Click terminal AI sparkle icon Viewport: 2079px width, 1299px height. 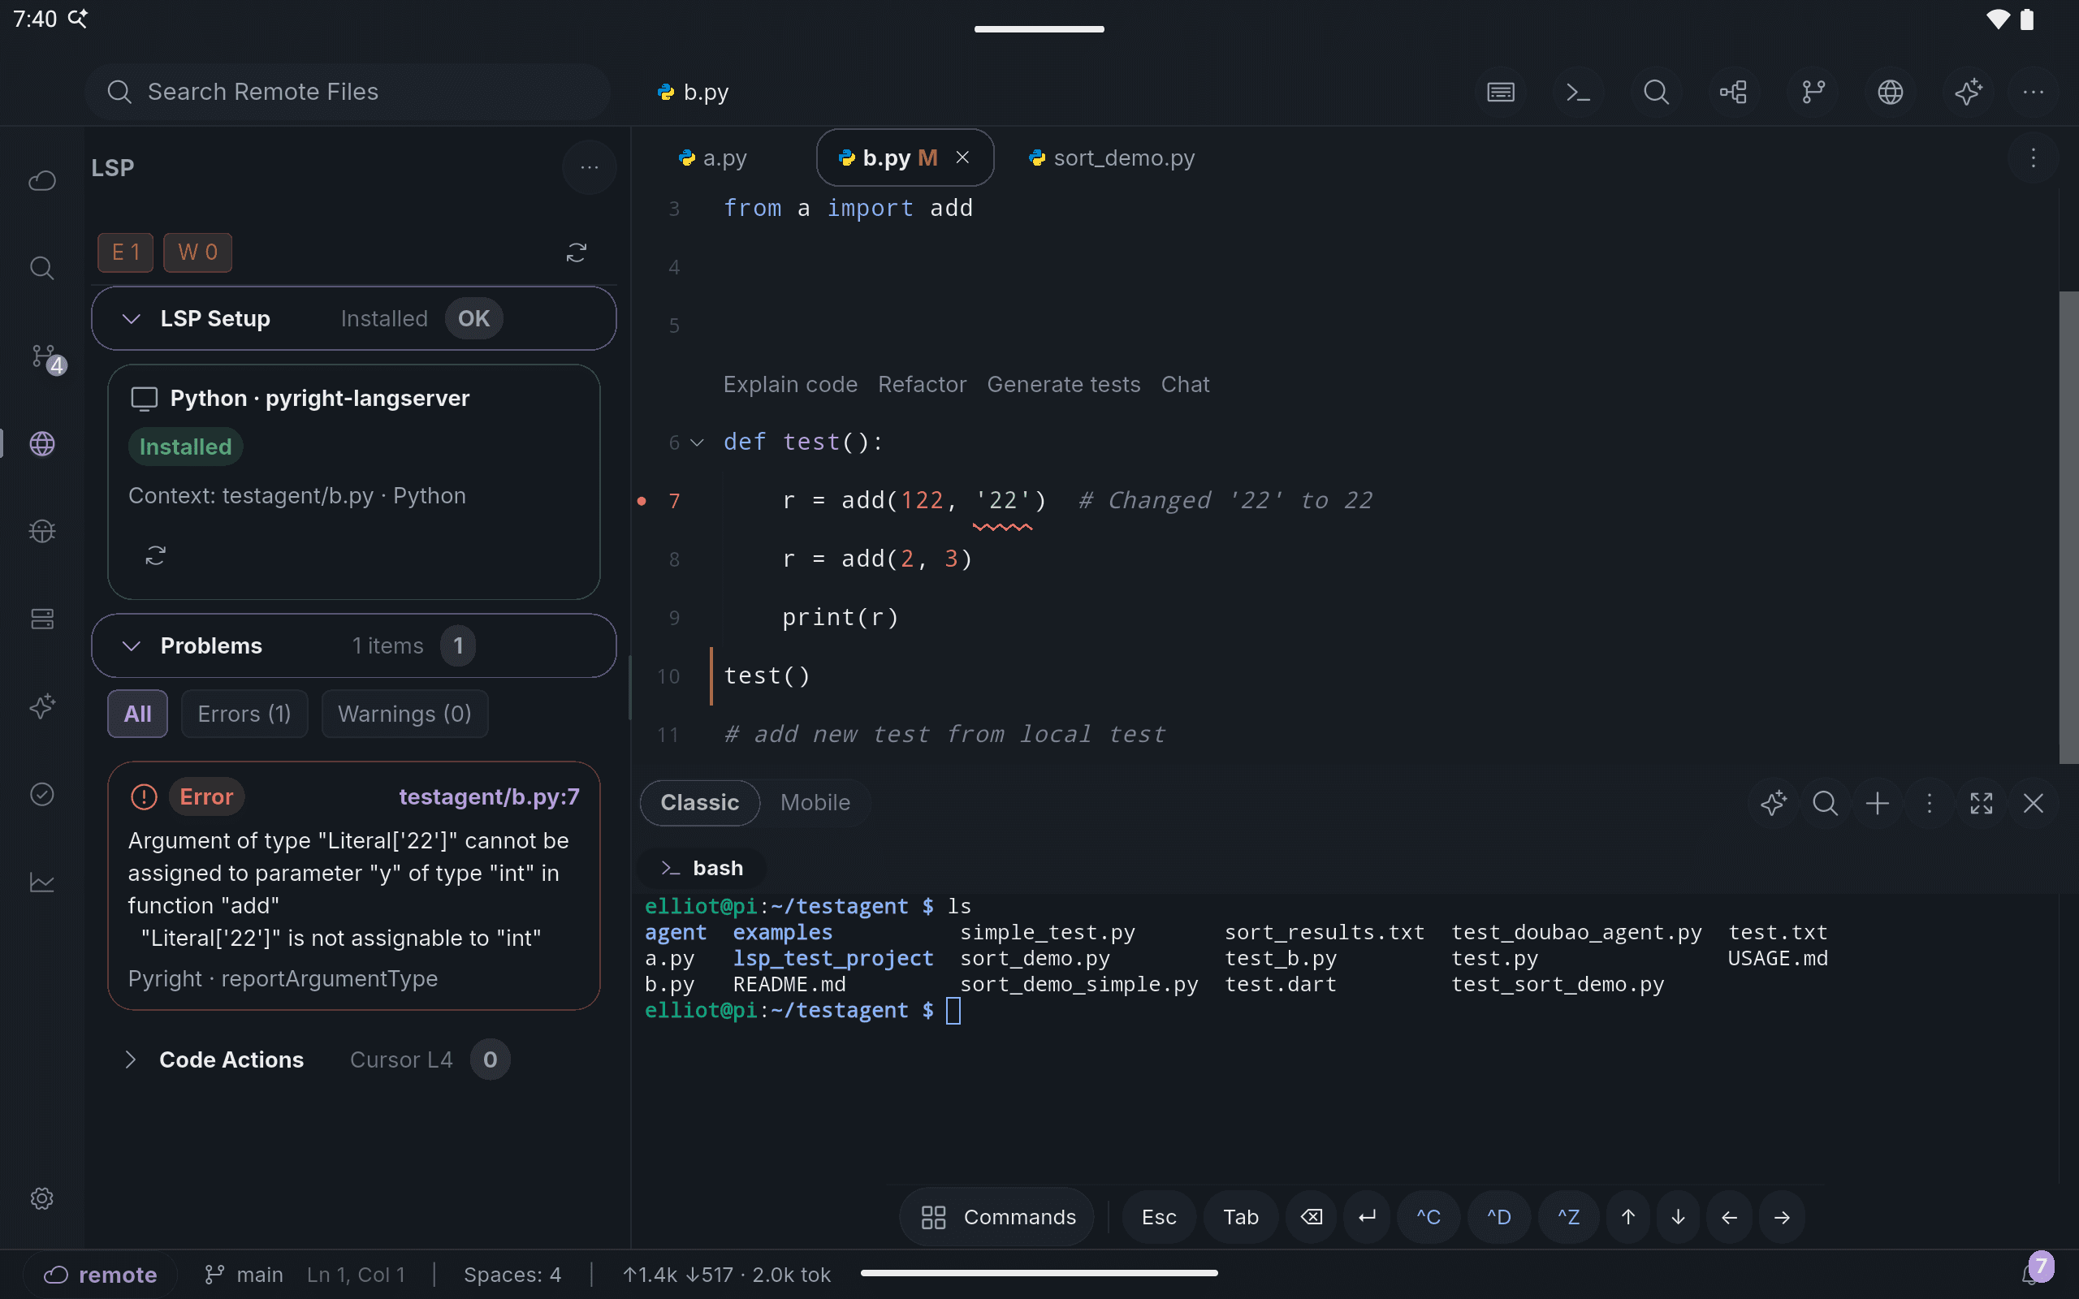point(1774,803)
